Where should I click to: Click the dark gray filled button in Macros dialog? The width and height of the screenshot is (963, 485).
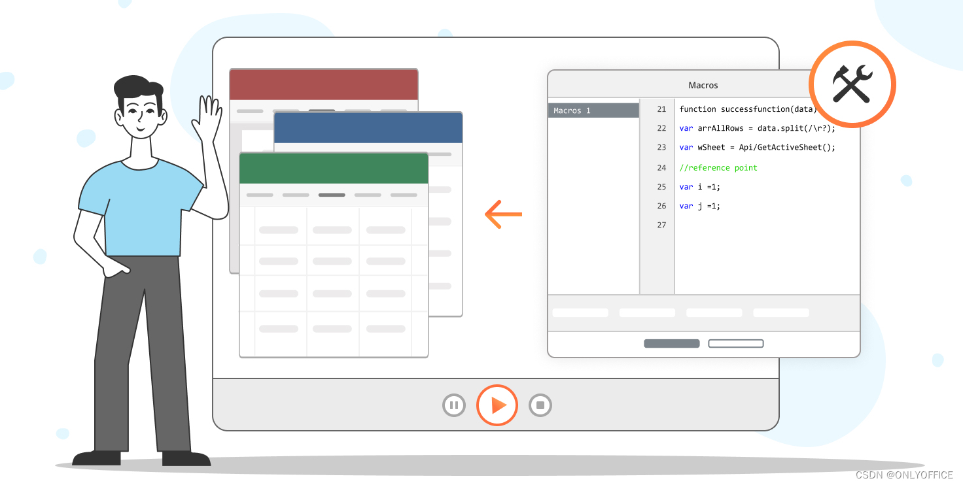pos(672,343)
